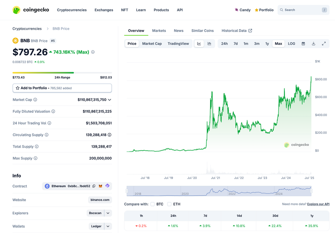Click info icon next to 743.16K% (Max)
Viewport: 335px width, 233px height.
93,52
